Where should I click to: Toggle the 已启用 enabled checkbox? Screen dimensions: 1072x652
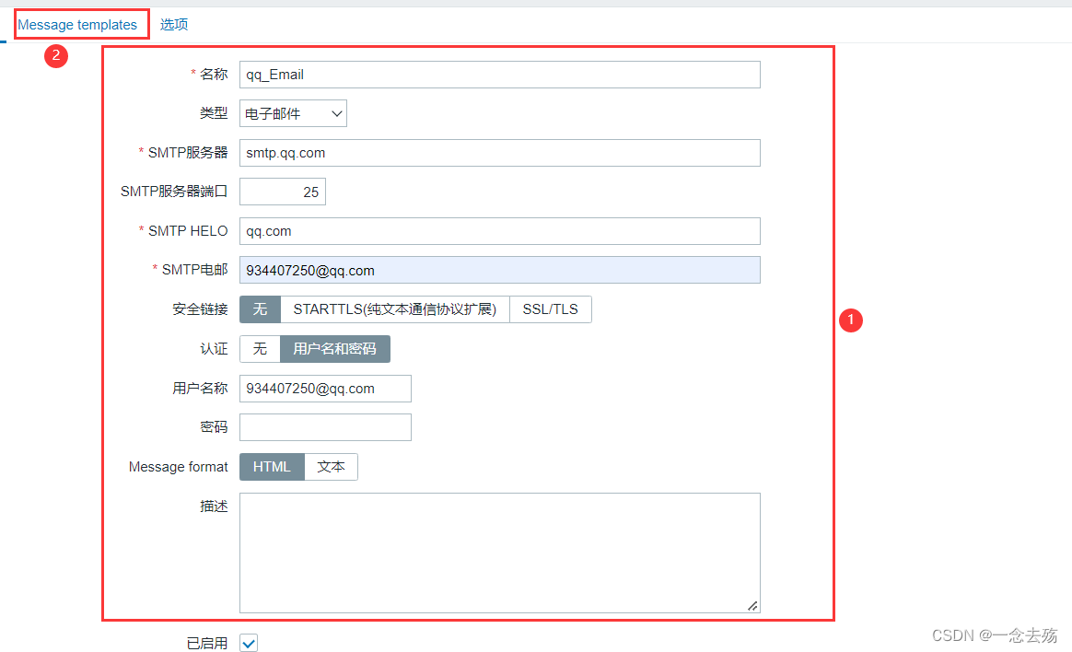coord(249,643)
